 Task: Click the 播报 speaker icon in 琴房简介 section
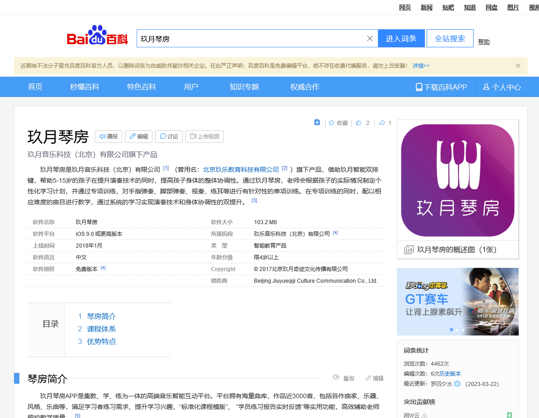coord(336,377)
